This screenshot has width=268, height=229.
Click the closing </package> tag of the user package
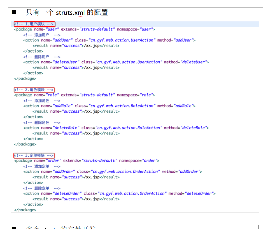[25, 78]
